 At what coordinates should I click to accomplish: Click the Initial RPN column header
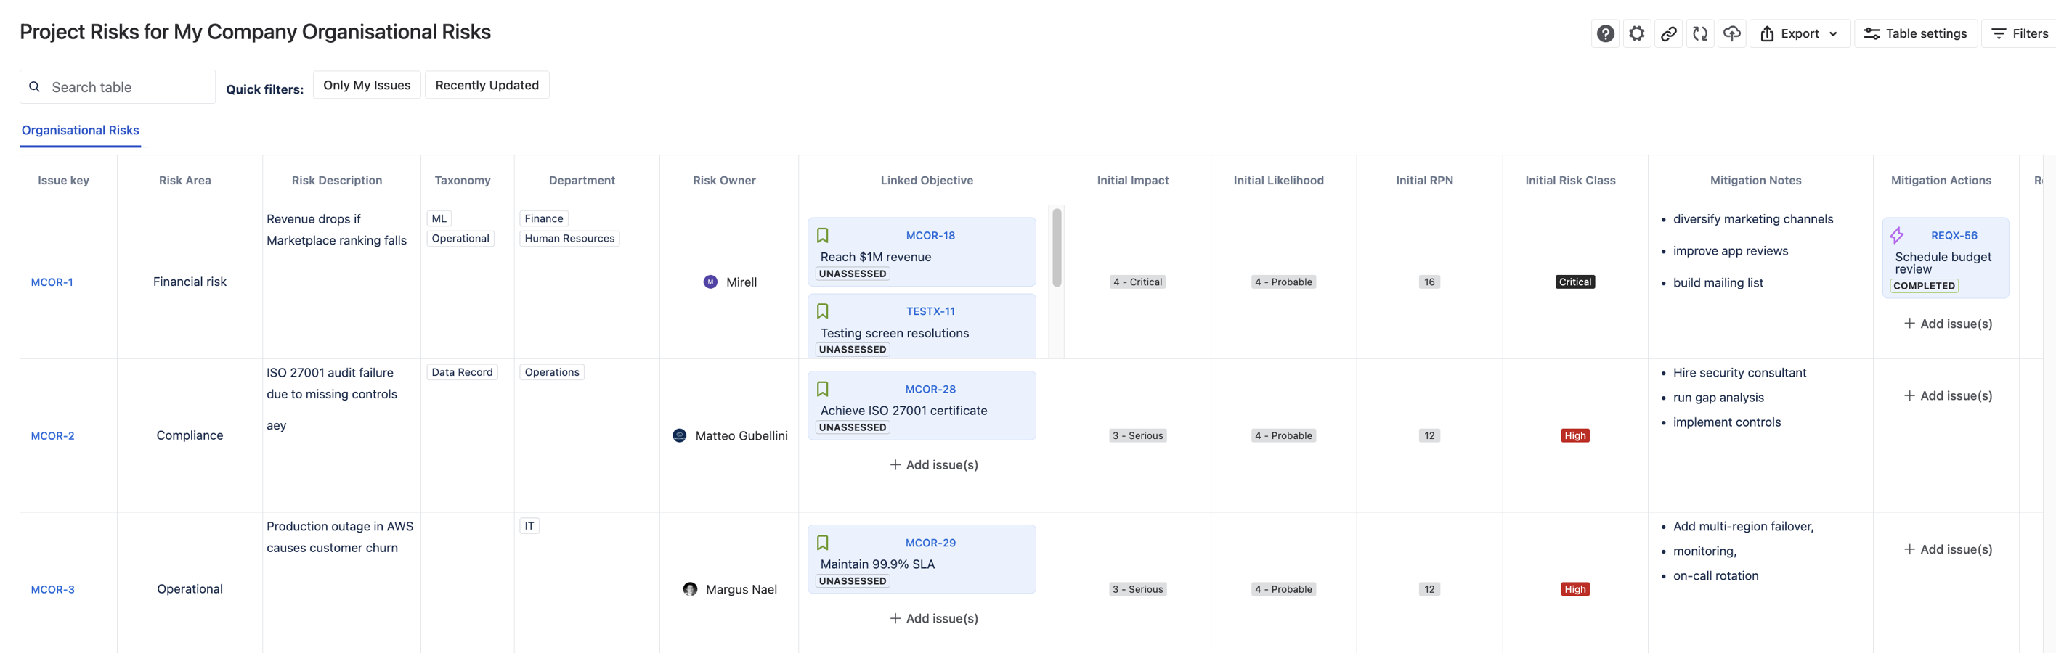[1424, 181]
